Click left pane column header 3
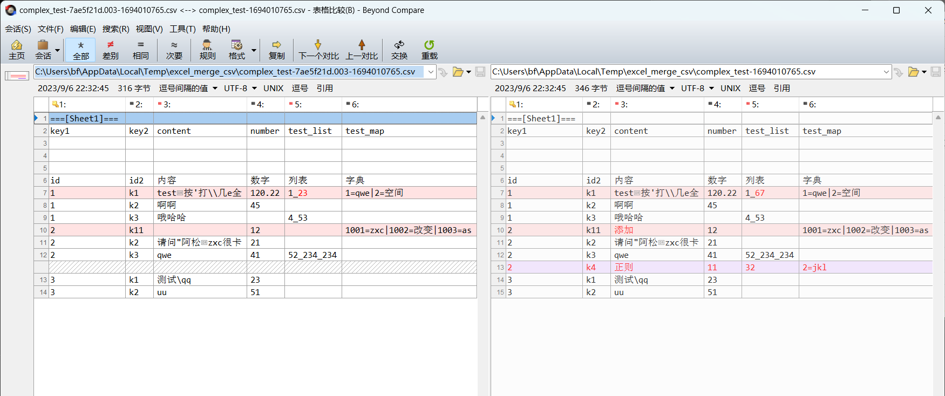The height and width of the screenshot is (396, 945). click(x=200, y=105)
